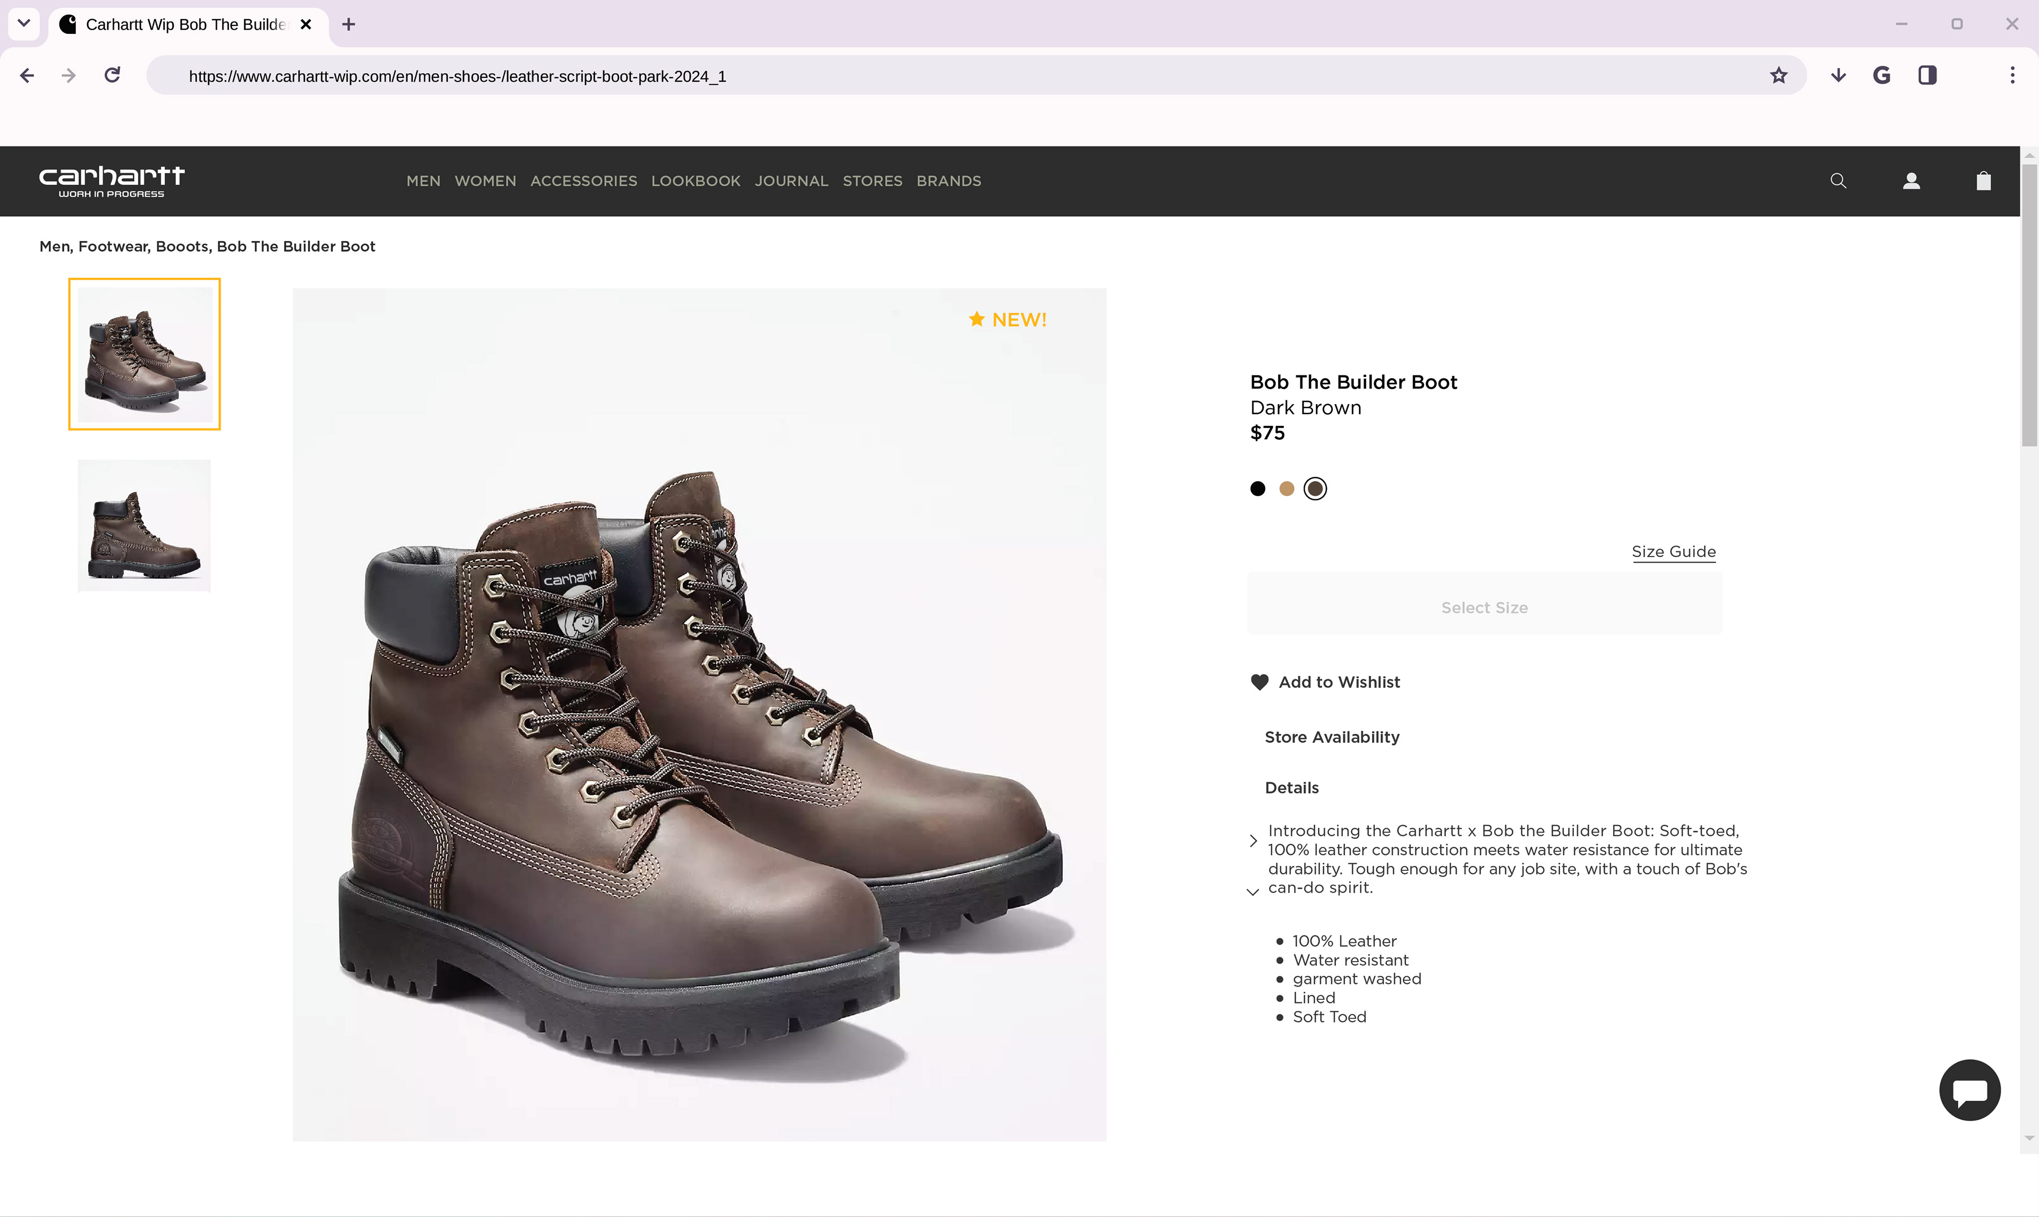2039x1217 pixels.
Task: Click the '100% Leather' bullet
Action: tap(1344, 941)
